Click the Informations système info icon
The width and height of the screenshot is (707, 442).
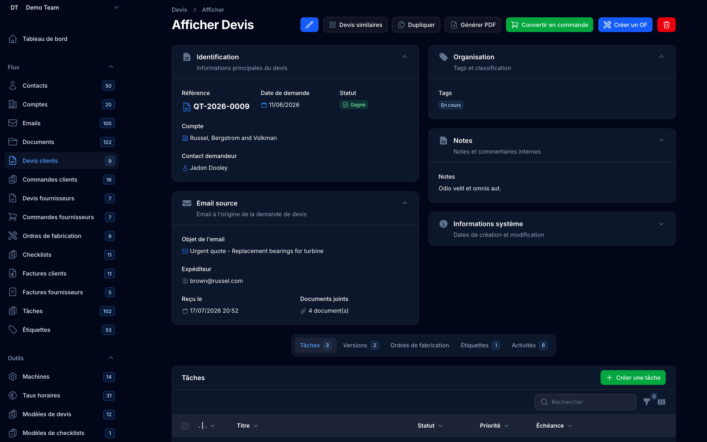click(x=443, y=224)
